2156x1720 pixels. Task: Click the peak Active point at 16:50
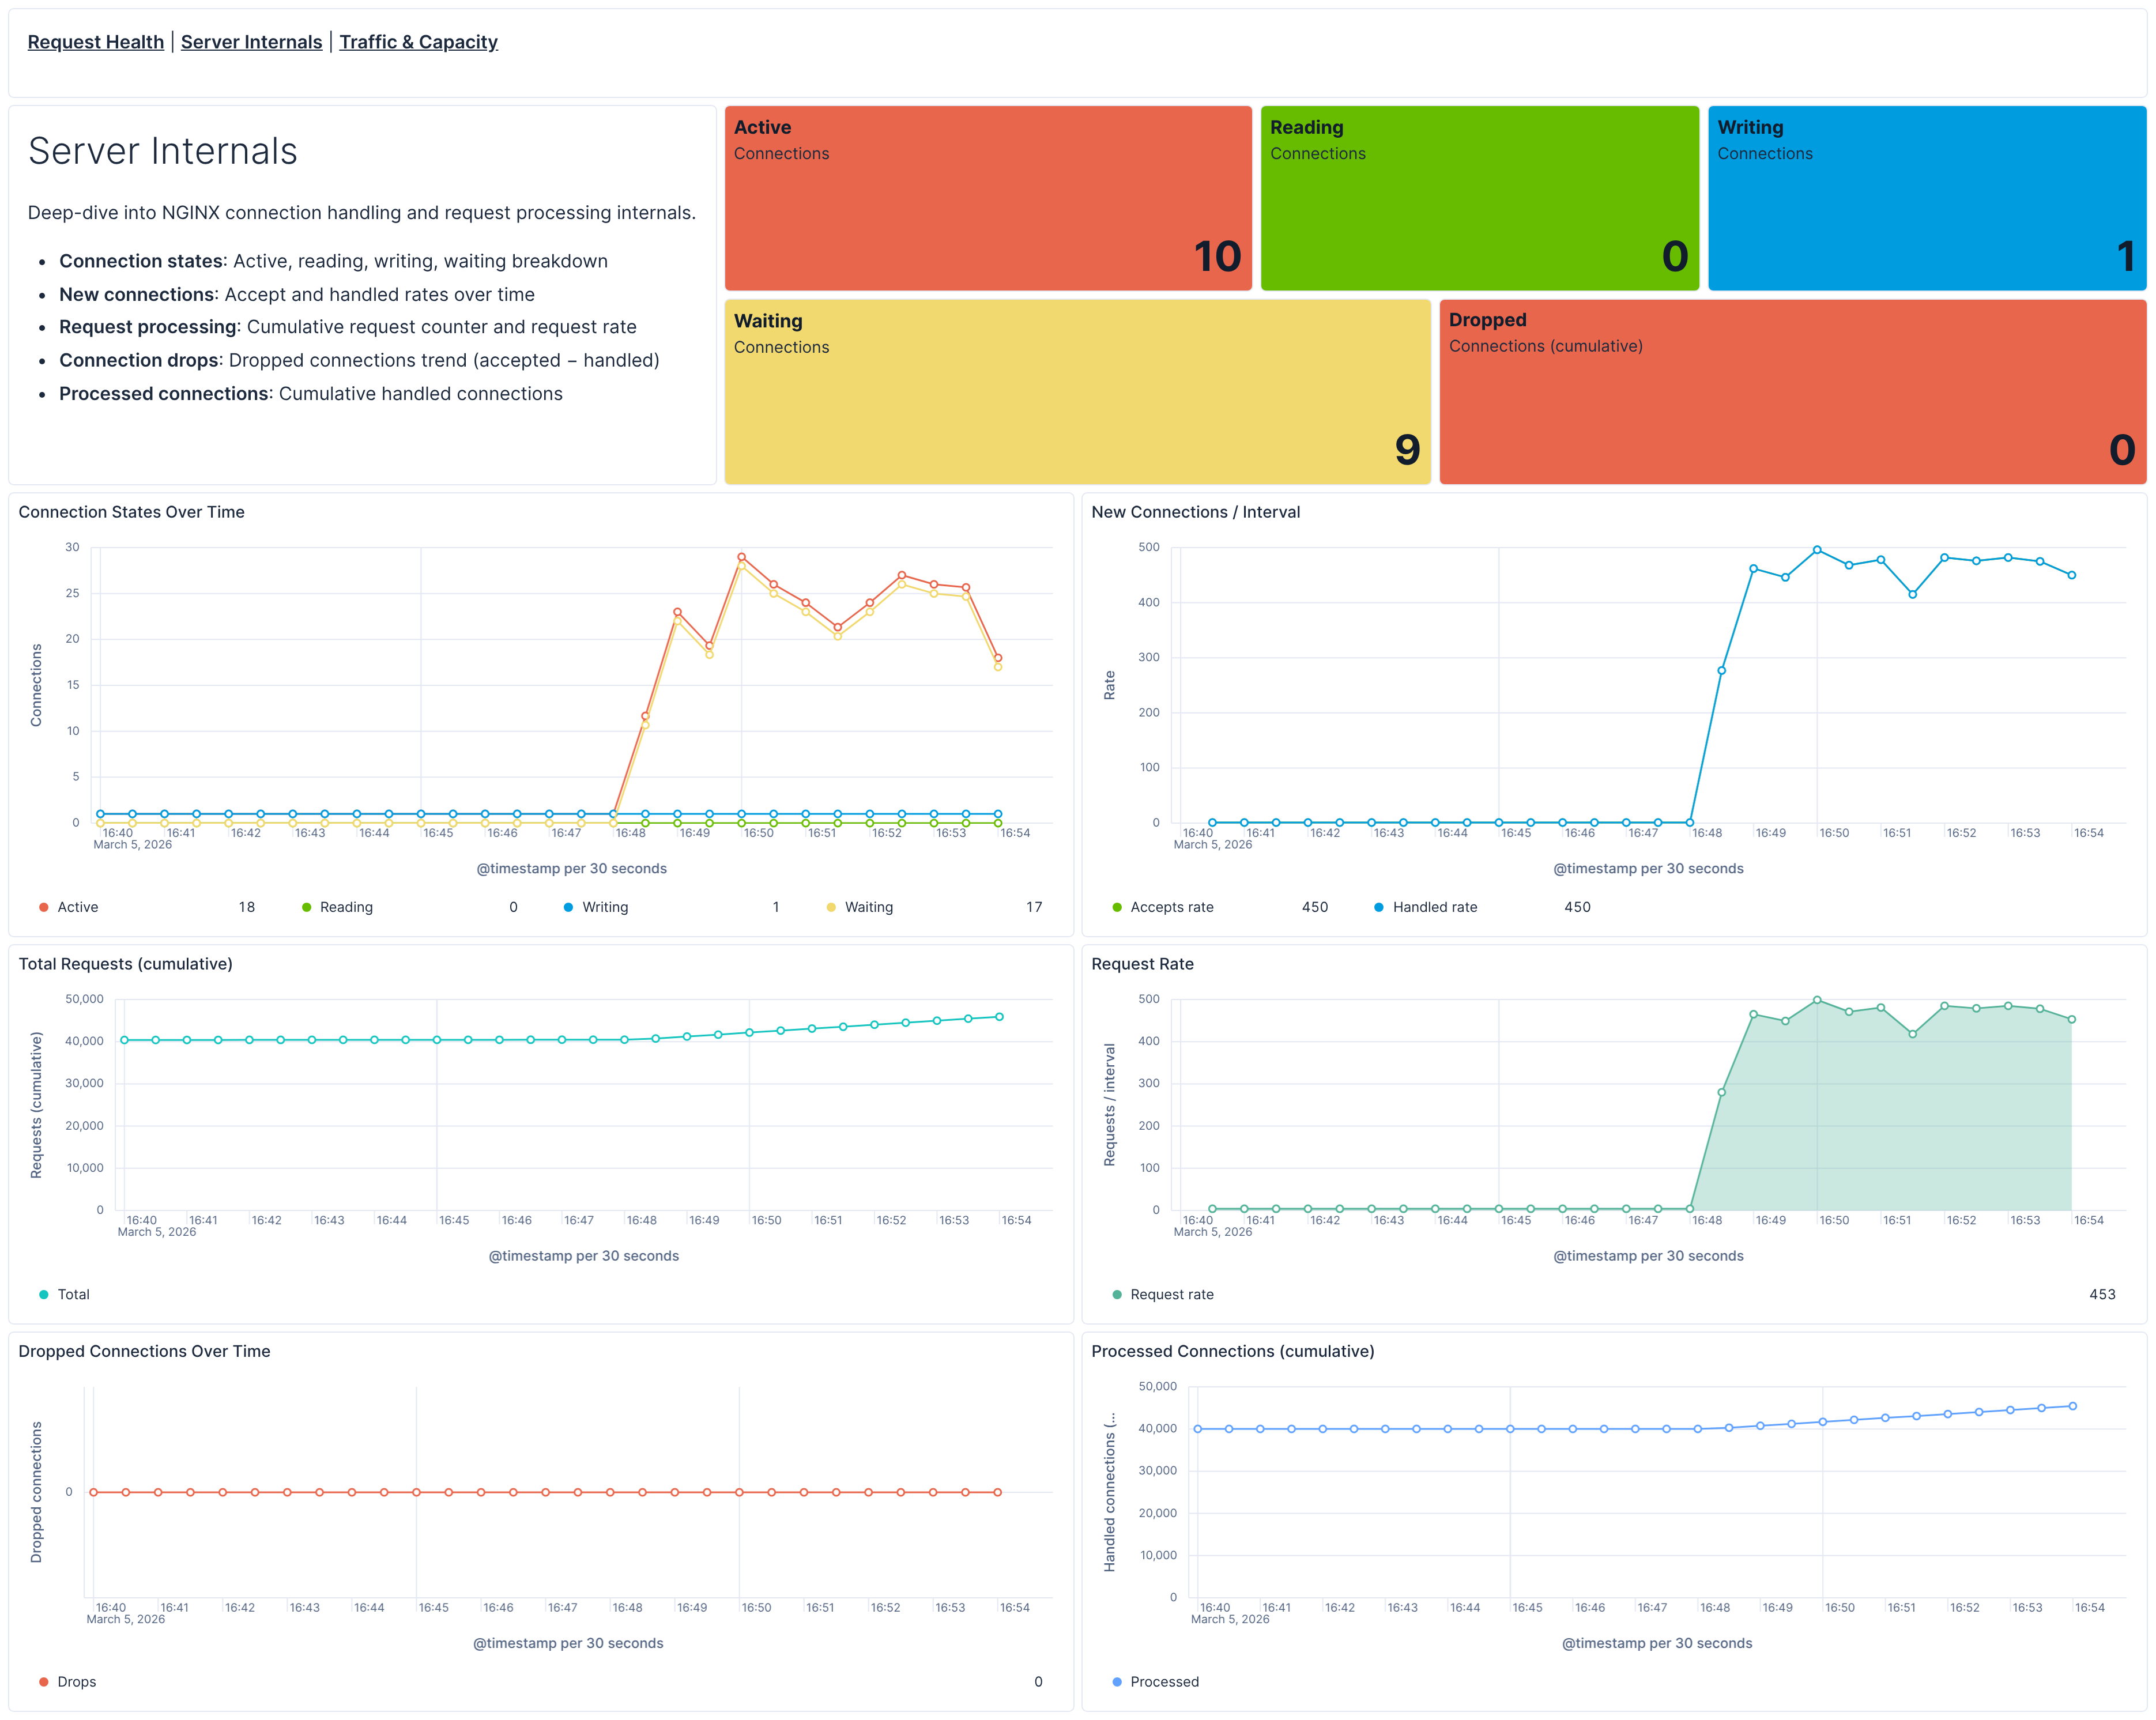tap(741, 557)
